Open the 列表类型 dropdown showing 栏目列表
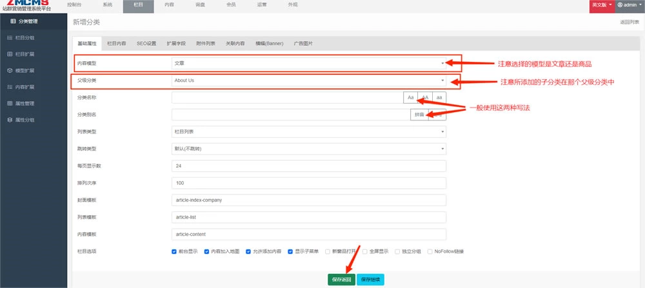645x288 pixels. [x=309, y=131]
